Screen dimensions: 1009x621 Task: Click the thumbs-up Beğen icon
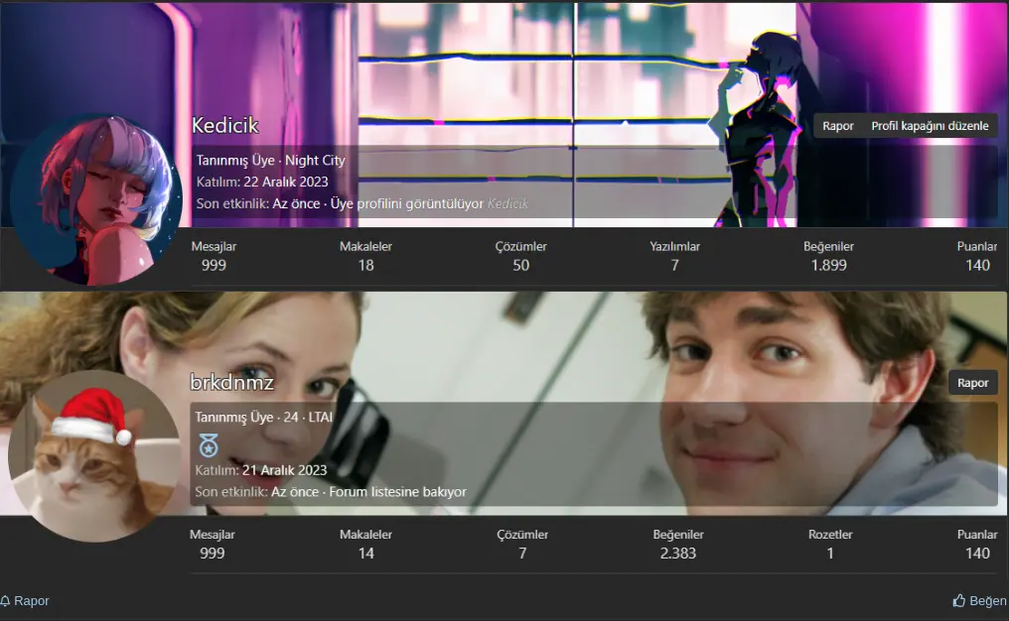point(958,600)
